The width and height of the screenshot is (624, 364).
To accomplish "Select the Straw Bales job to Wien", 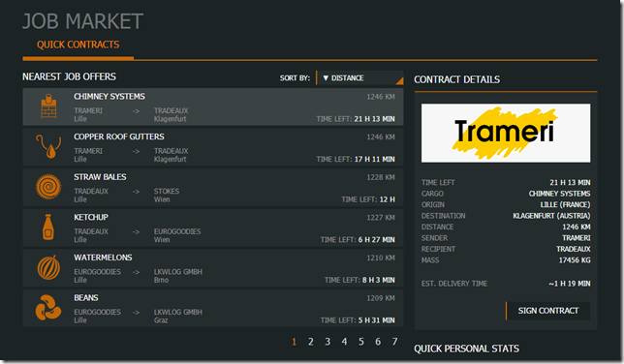I will [x=213, y=188].
